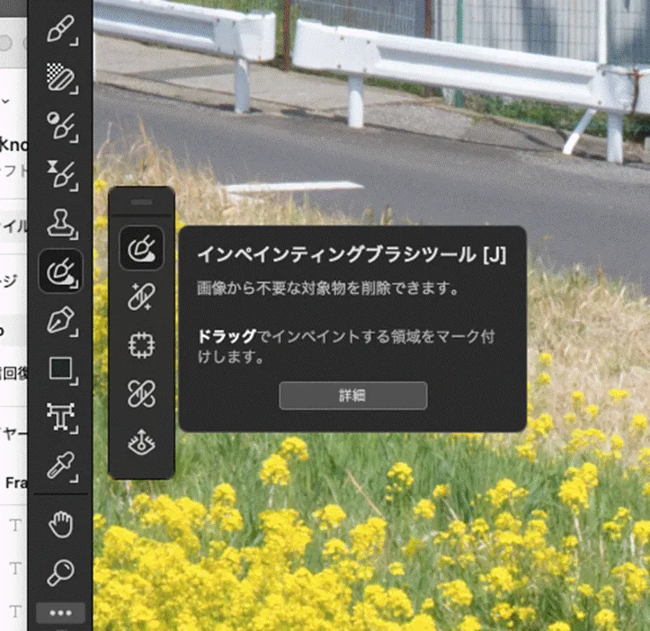Click the highlighted Inpainting Brush in main toolbar
This screenshot has height=631, width=650.
pyautogui.click(x=60, y=271)
